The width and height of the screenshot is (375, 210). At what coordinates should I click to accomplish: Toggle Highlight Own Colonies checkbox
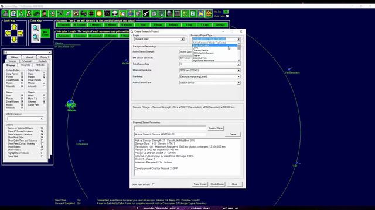point(42,153)
